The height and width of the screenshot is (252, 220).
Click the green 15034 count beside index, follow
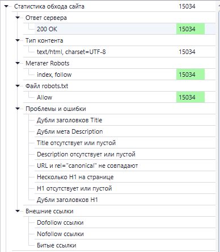191,75
